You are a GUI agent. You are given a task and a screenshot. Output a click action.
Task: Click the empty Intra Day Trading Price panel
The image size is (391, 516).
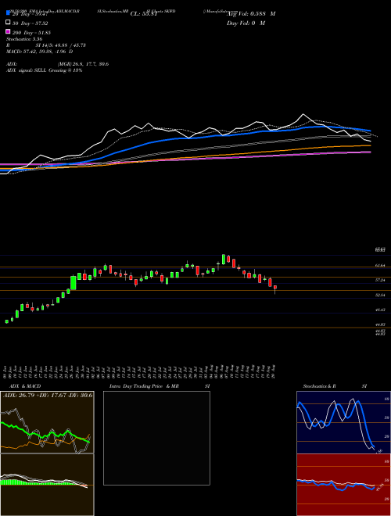click(x=156, y=438)
